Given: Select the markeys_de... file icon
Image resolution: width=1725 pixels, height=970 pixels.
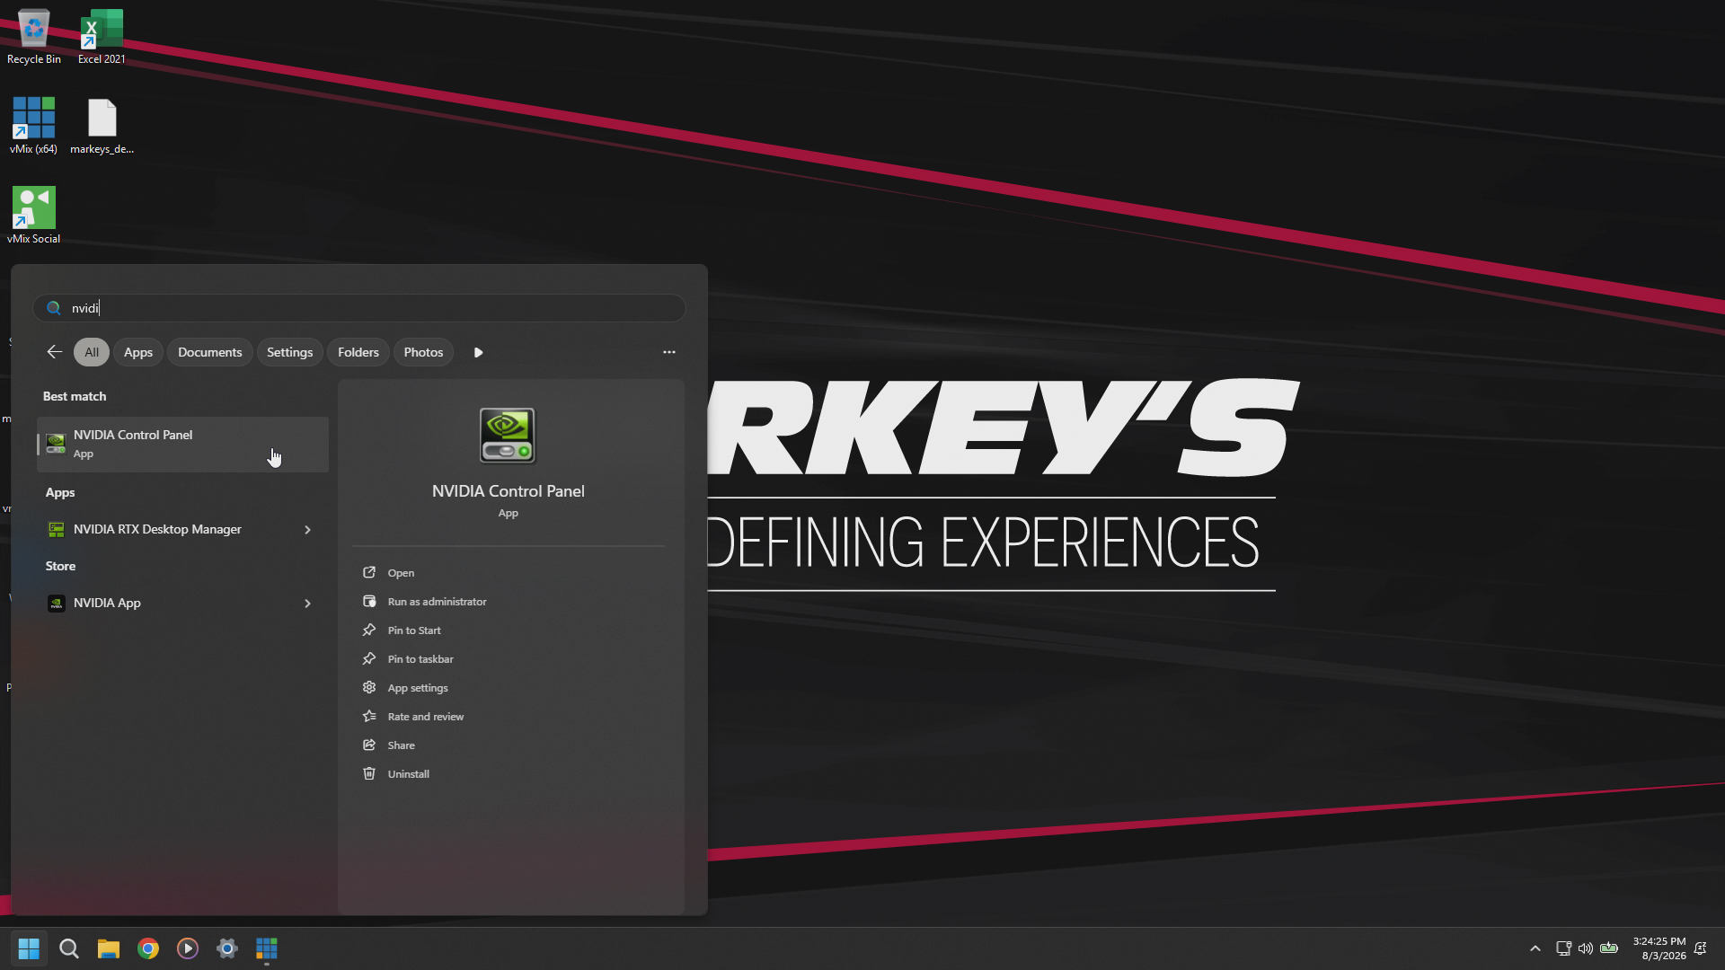Looking at the screenshot, I should click(x=102, y=126).
